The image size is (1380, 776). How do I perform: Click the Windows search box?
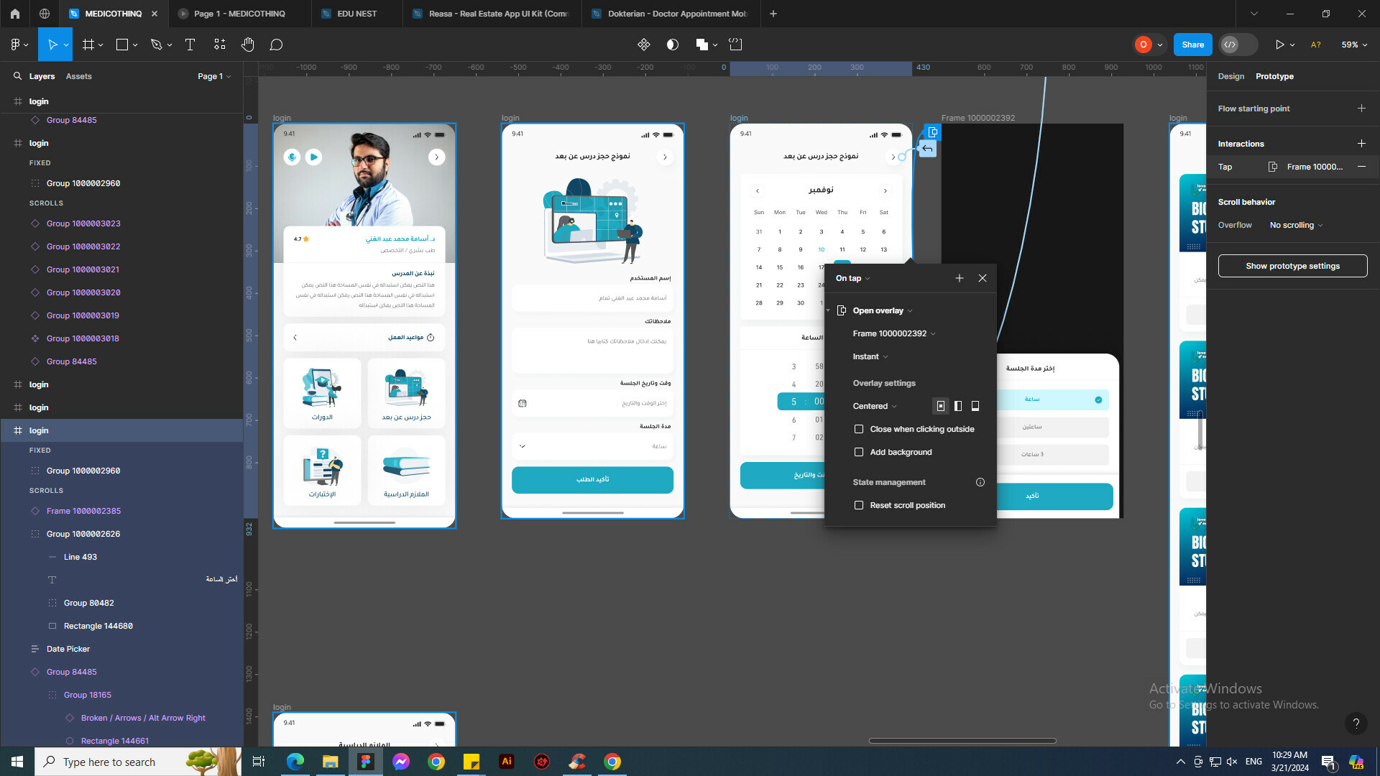pos(138,762)
